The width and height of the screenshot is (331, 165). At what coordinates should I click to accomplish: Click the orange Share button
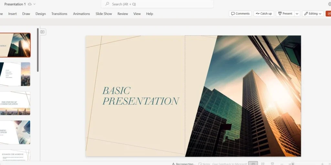pyautogui.click(x=328, y=14)
